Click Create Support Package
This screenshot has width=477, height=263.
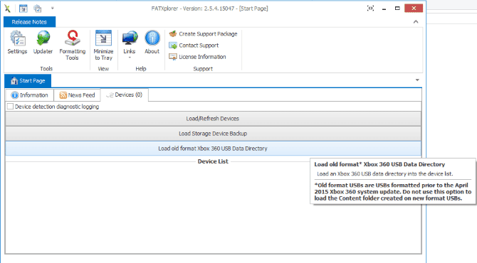[x=203, y=33]
